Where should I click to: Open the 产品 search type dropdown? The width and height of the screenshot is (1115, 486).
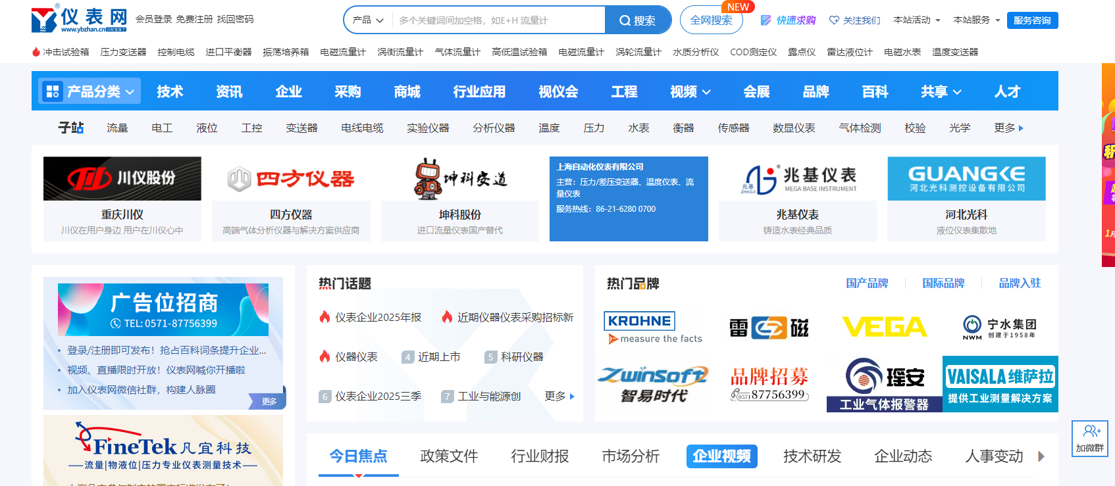click(368, 20)
